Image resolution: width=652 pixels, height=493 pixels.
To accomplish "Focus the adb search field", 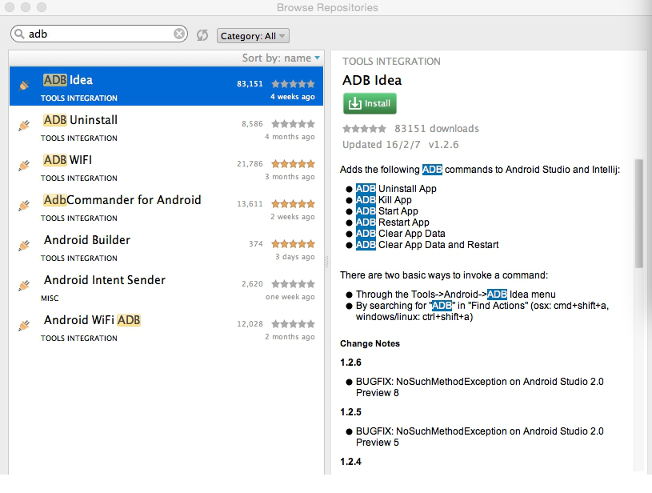I will [x=99, y=34].
